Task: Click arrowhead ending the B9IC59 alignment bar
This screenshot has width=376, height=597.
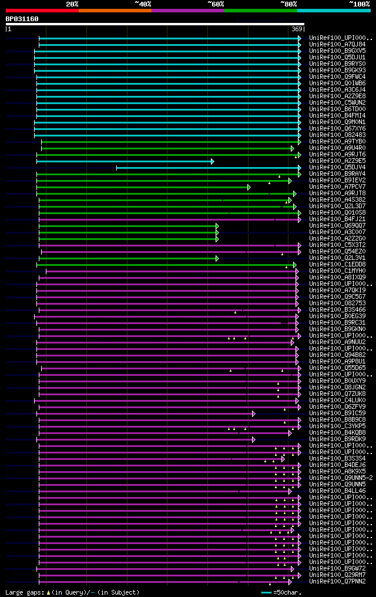Action: point(254,414)
